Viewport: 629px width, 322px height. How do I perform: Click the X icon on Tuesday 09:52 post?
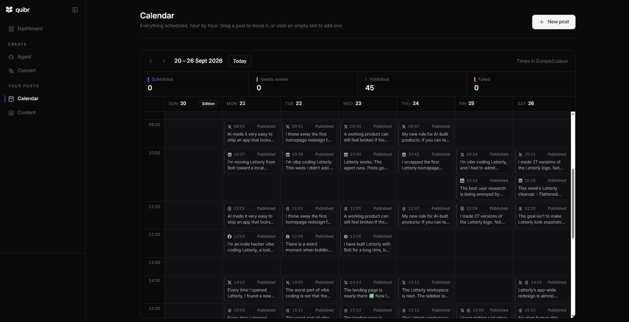[288, 127]
